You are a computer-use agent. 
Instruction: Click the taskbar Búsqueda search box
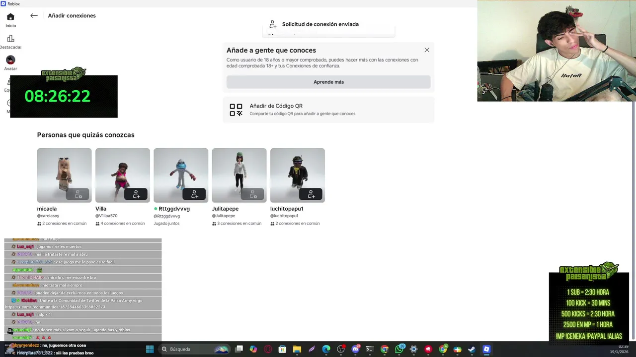coord(195,349)
